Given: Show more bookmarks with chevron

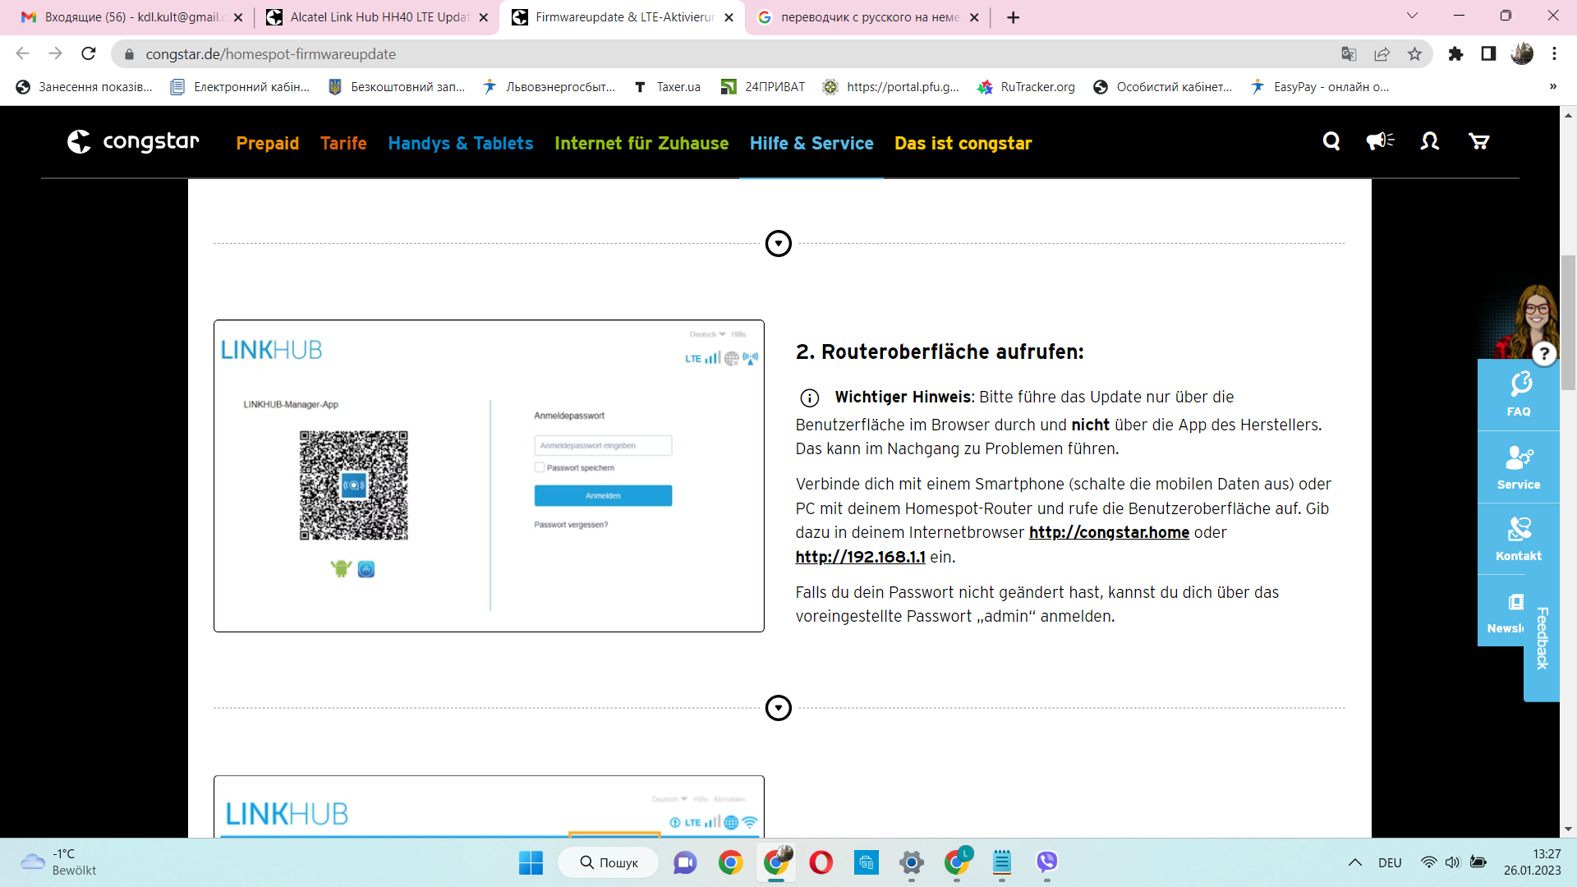Looking at the screenshot, I should pyautogui.click(x=1552, y=87).
